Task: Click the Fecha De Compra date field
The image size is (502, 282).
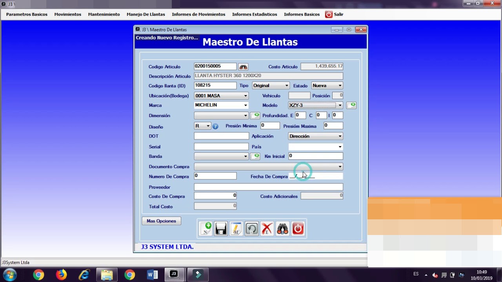Action: 316,176
